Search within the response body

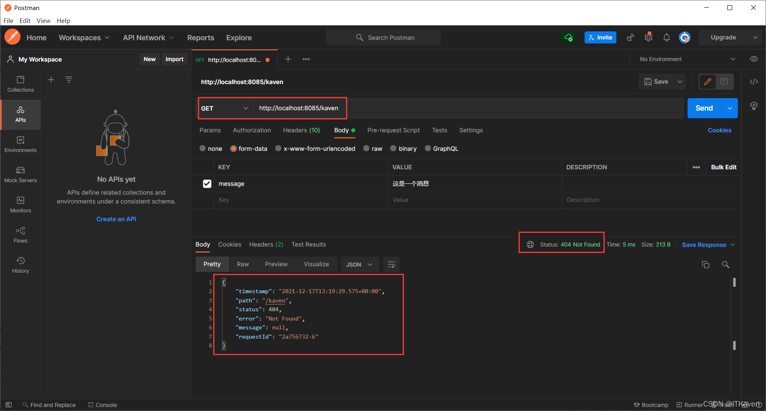[x=725, y=265]
